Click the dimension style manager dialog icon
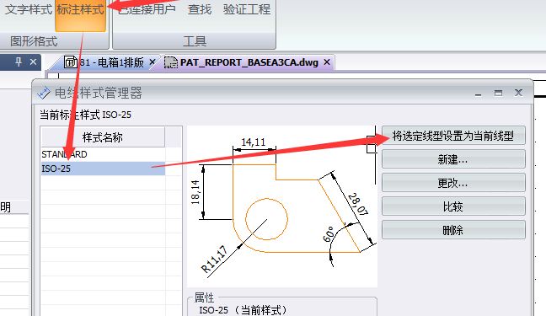The image size is (546, 316). (x=44, y=93)
